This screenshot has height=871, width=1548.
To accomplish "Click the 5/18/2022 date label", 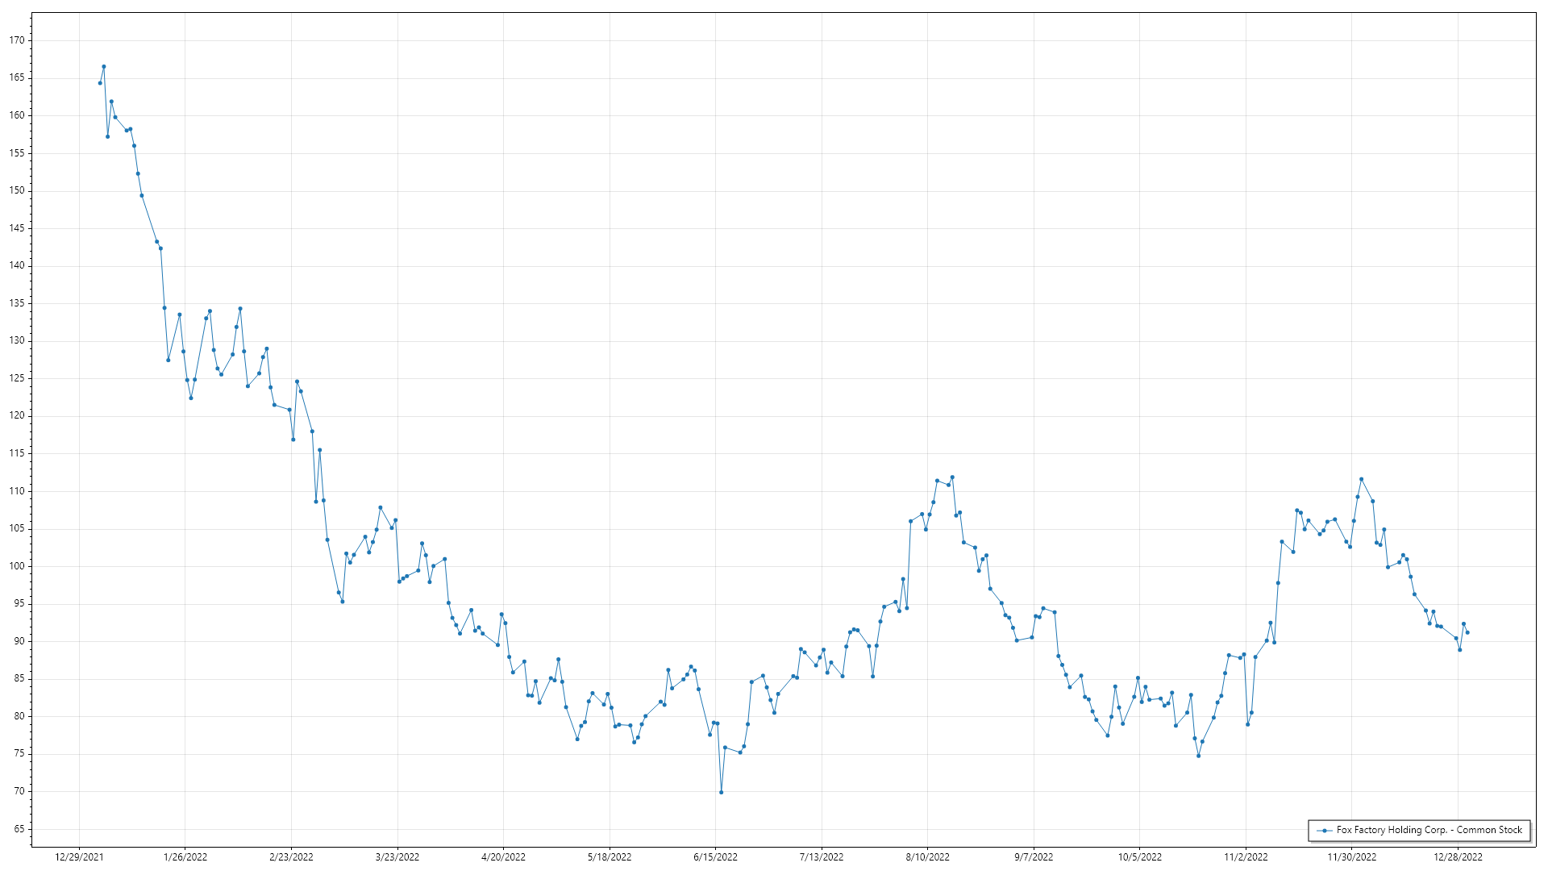I will (x=610, y=857).
